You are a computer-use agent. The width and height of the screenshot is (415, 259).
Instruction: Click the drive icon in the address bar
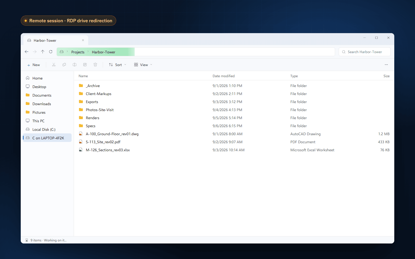(x=61, y=52)
